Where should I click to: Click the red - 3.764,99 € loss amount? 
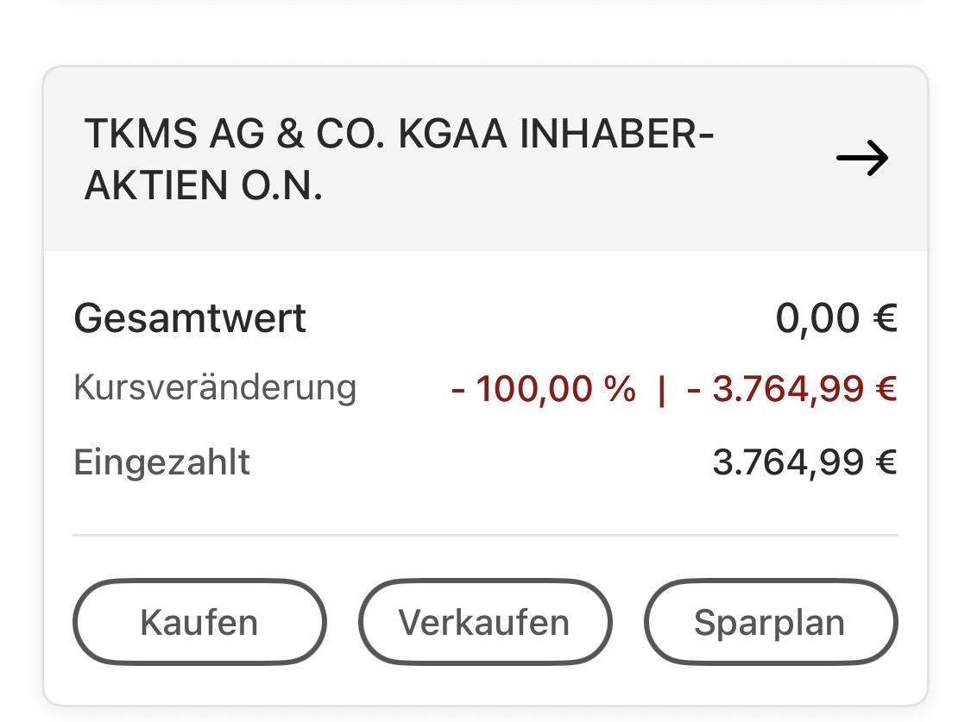(x=791, y=390)
